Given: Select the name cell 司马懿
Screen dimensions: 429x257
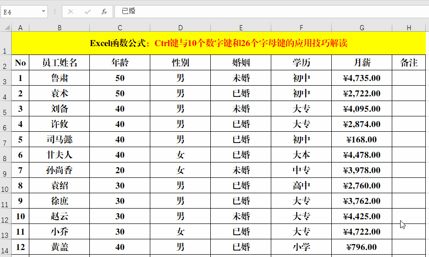Looking at the screenshot, I should pos(60,139).
